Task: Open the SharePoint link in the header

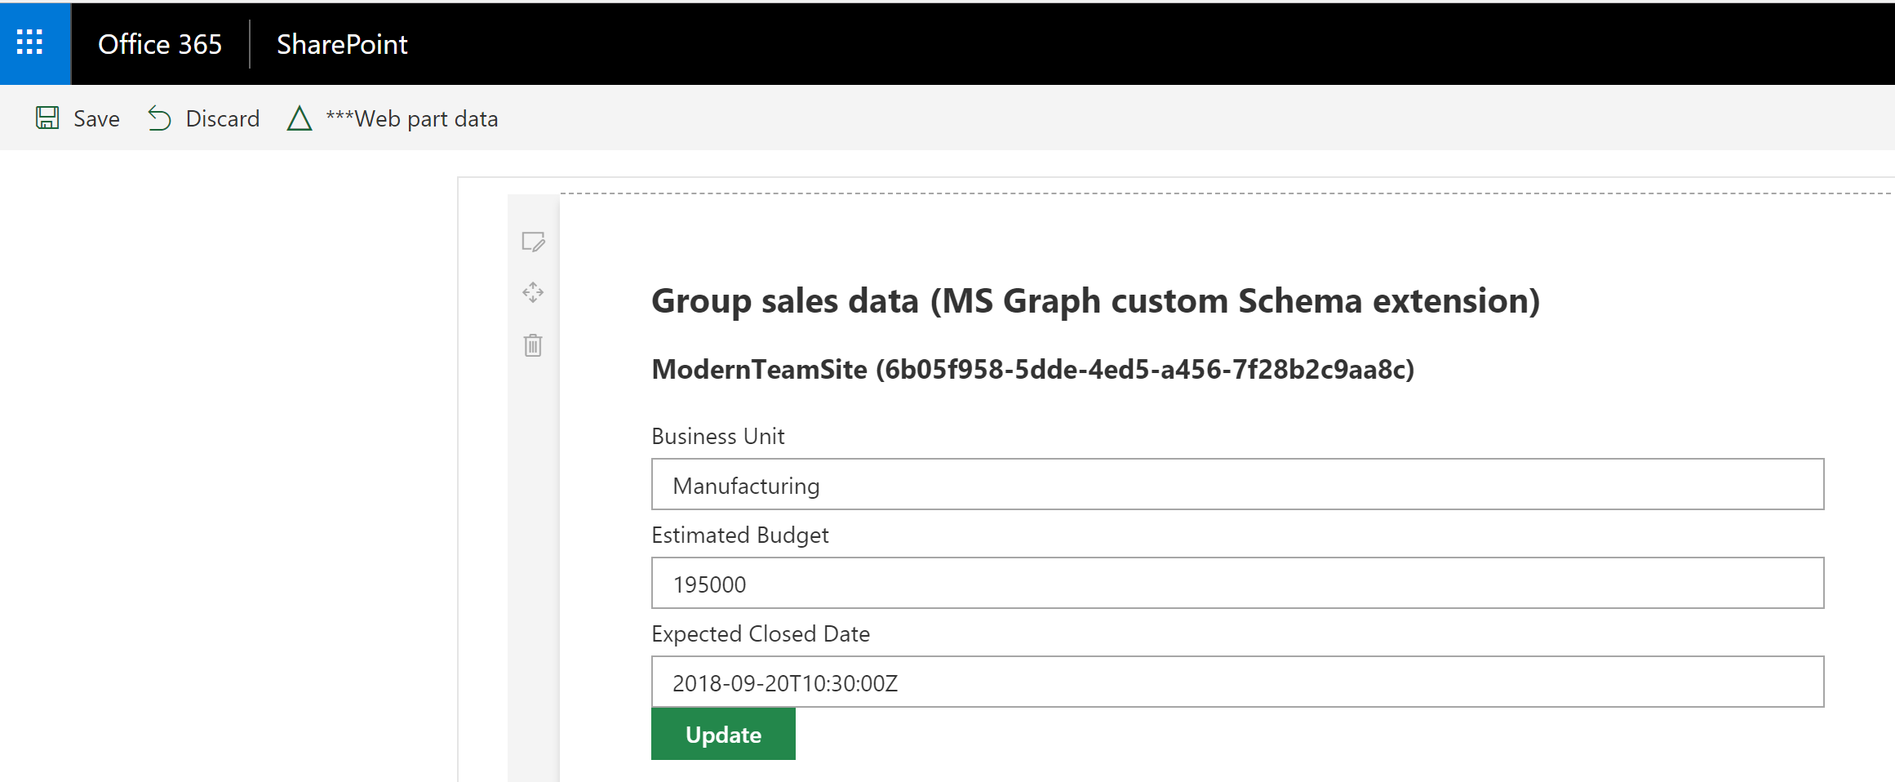Action: [x=342, y=44]
